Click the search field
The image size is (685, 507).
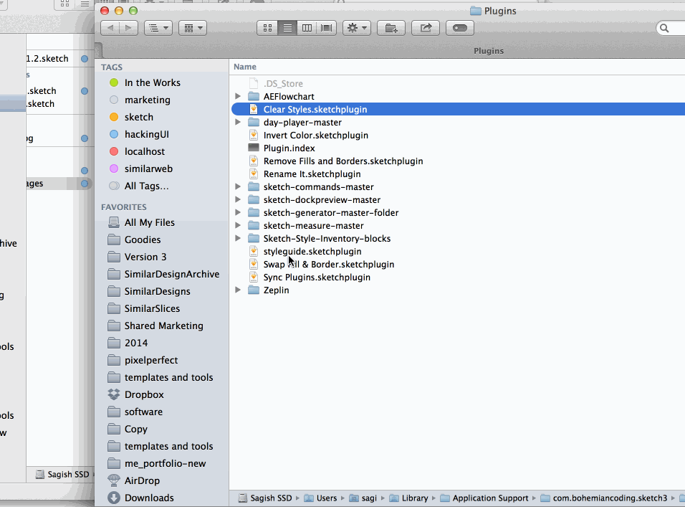pos(674,28)
